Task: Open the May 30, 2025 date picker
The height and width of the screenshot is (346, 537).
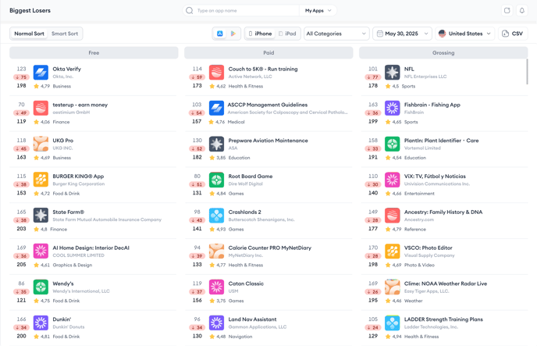Action: tap(402, 34)
